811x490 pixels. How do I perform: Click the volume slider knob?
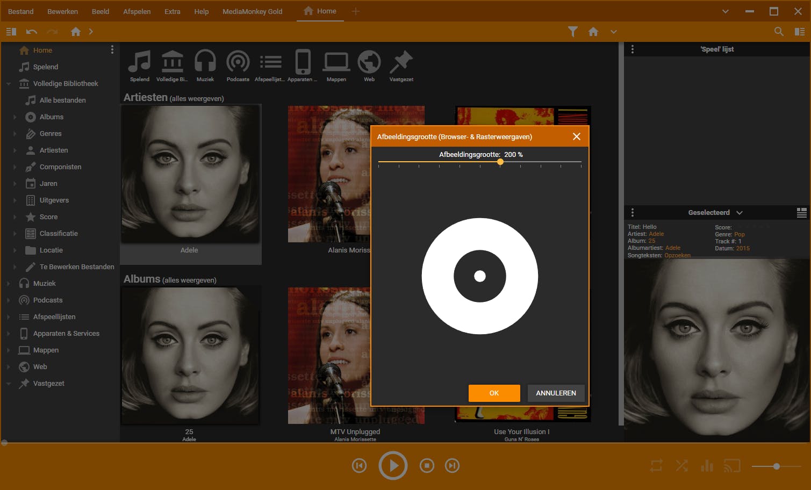point(777,466)
